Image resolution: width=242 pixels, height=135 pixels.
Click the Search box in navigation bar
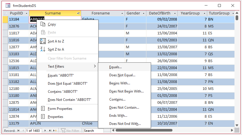(93, 131)
